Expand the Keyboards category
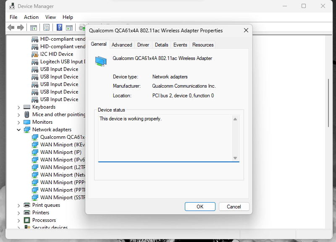This screenshot has width=336, height=242. [x=18, y=107]
